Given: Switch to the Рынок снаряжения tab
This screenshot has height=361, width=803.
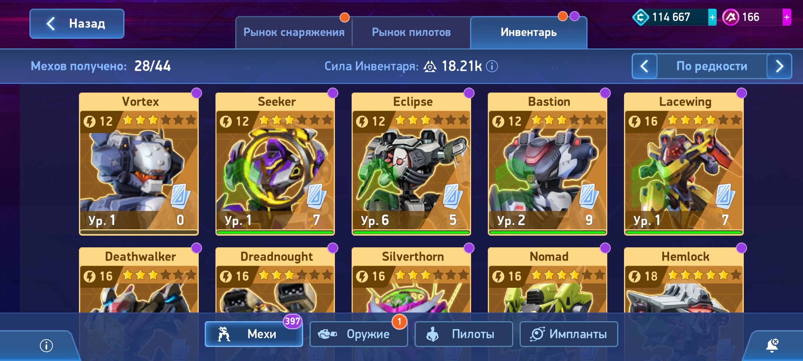Looking at the screenshot, I should pos(294,32).
